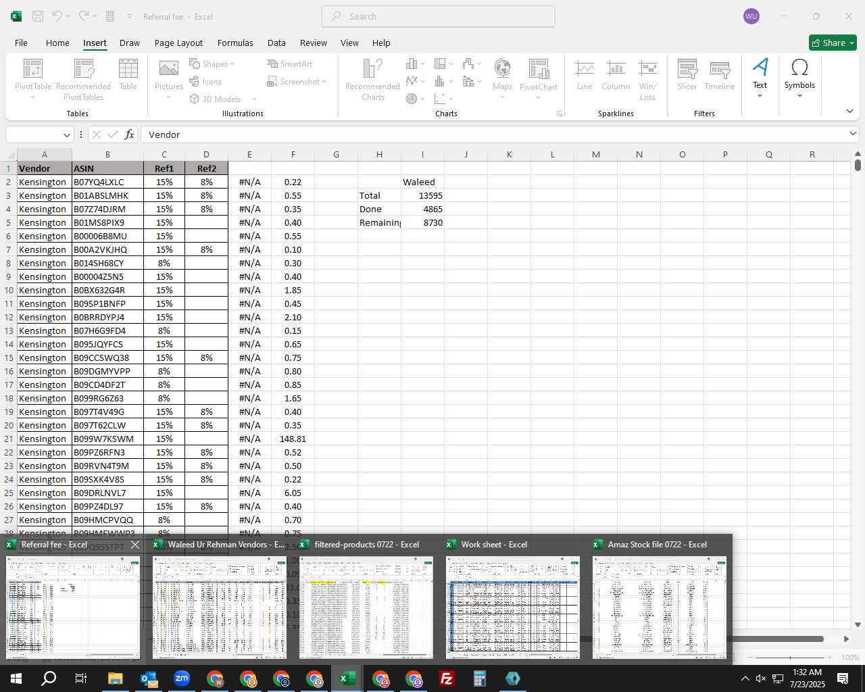Screen dimensions: 865x692
Task: Switch to the Formulas tab
Action: click(235, 43)
